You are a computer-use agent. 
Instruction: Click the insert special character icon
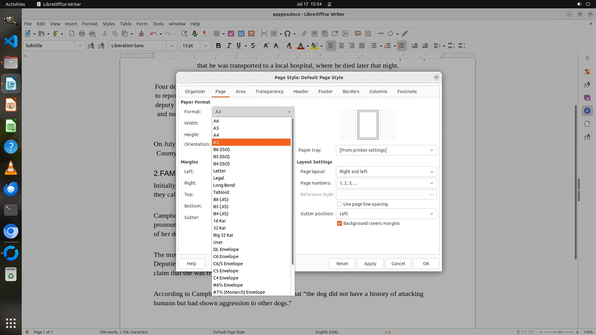pyautogui.click(x=287, y=33)
